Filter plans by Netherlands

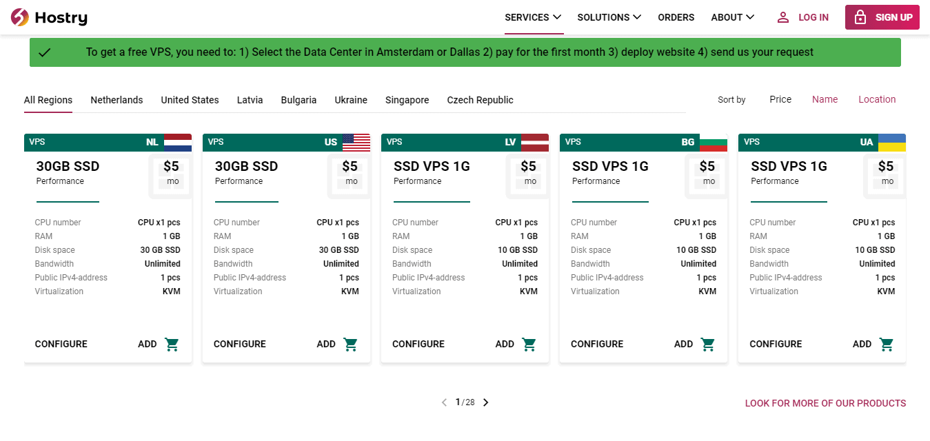tap(117, 100)
